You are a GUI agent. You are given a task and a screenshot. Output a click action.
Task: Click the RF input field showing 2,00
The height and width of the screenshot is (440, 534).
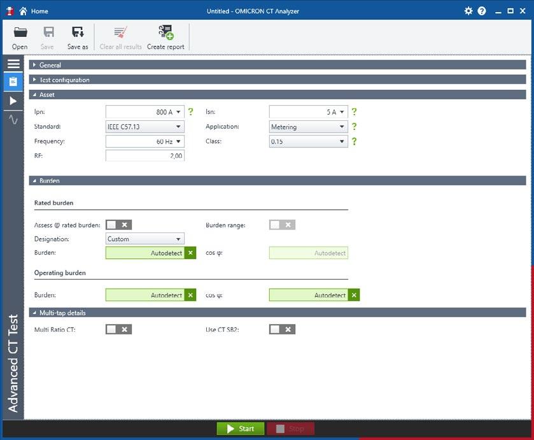coord(144,156)
